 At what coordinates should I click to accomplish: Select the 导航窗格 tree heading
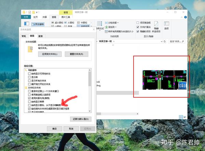pos(32,70)
